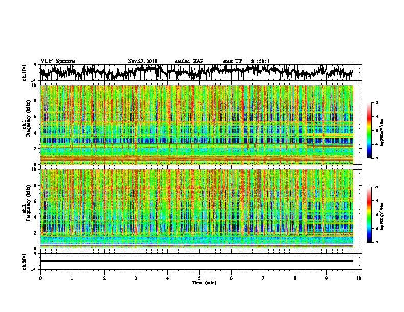Image resolution: width=404 pixels, height=312 pixels.
Task: Click the "ch.3(V)" axis label
Action: [x=24, y=262]
